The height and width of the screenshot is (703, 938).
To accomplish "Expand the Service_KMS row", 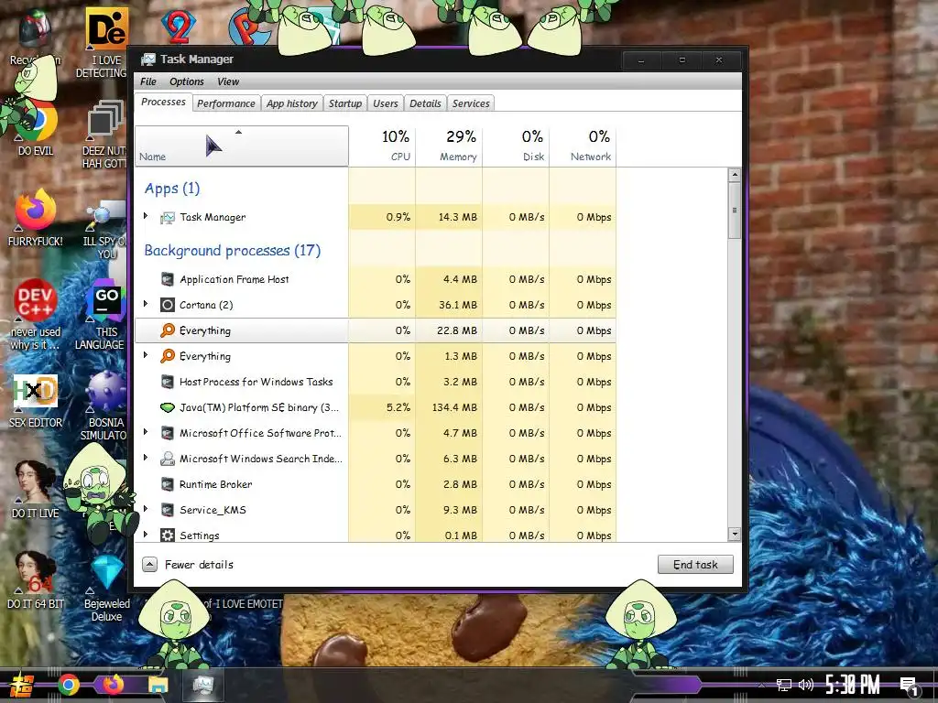I will 146,509.
